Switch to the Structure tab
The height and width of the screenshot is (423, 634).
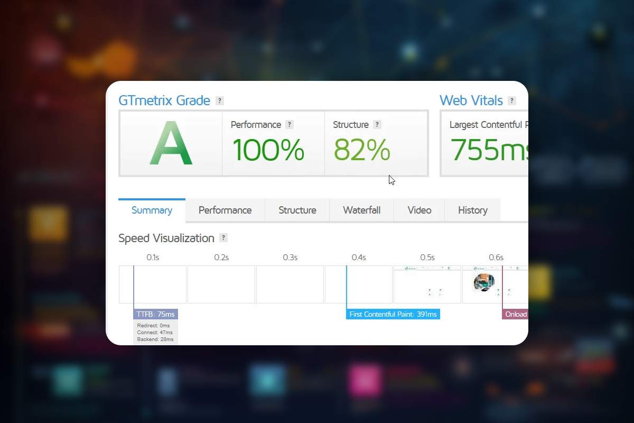pyautogui.click(x=297, y=210)
